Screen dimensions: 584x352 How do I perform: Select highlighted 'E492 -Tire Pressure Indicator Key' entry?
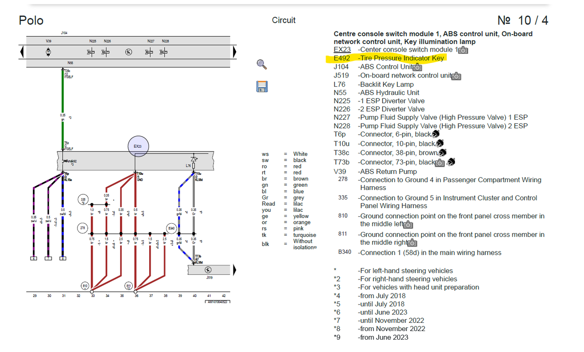click(389, 58)
